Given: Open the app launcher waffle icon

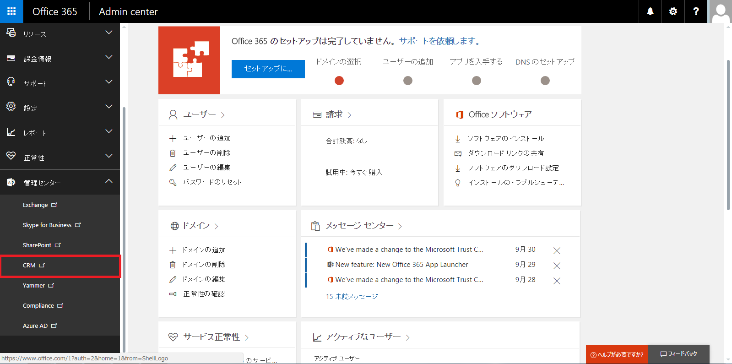Looking at the screenshot, I should [11, 11].
